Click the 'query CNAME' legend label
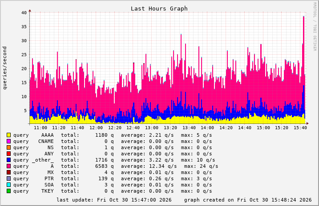This screenshot has height=206, width=319. tap(33, 141)
